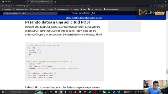
Task: Click the address bar URL
Action: (x=52, y=6)
